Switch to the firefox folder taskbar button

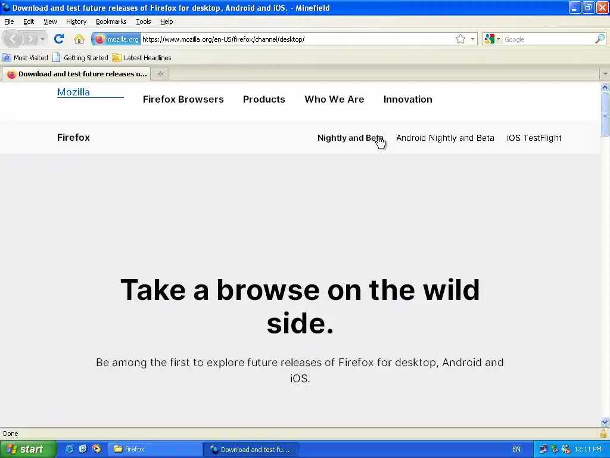[x=154, y=449]
